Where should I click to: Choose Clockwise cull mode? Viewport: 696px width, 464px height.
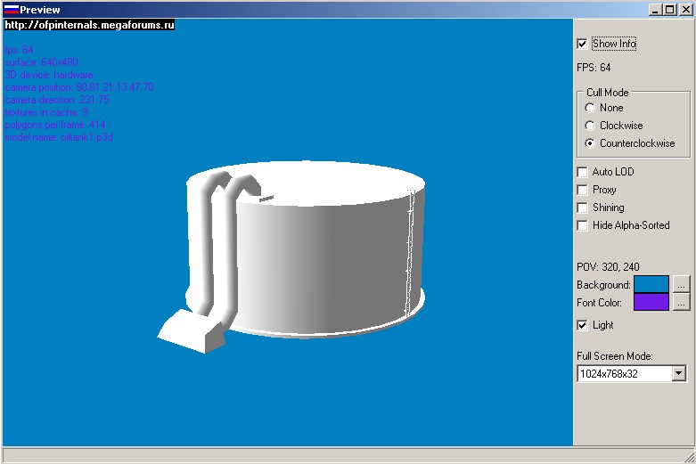590,126
